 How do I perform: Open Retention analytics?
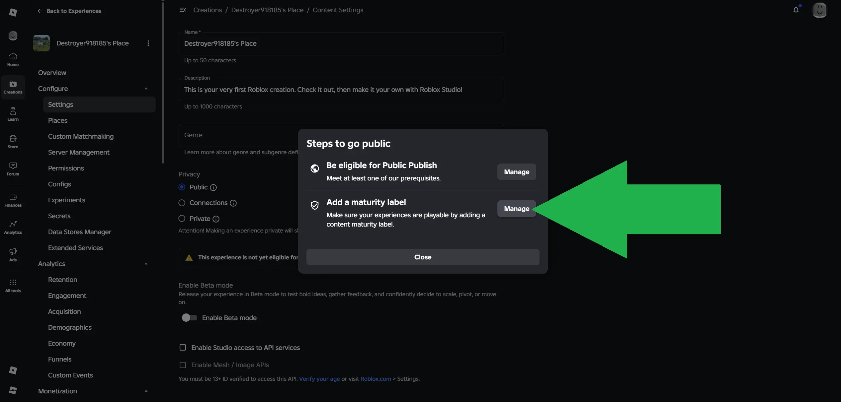click(x=62, y=280)
